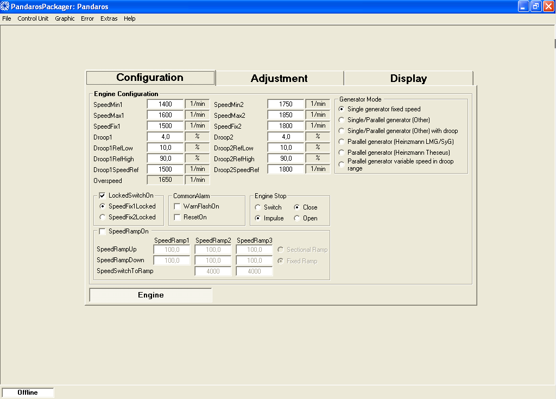Click the SpeedSwitchToRamp label

tap(125, 271)
